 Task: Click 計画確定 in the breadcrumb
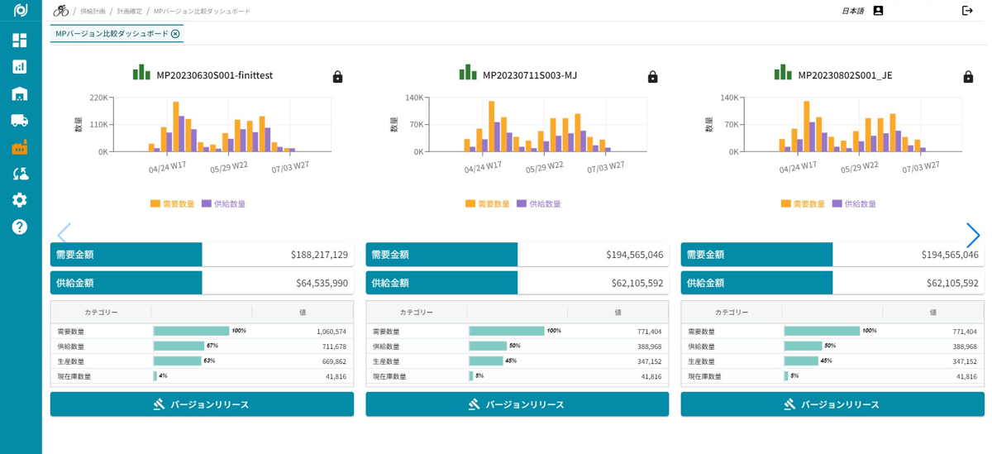129,12
